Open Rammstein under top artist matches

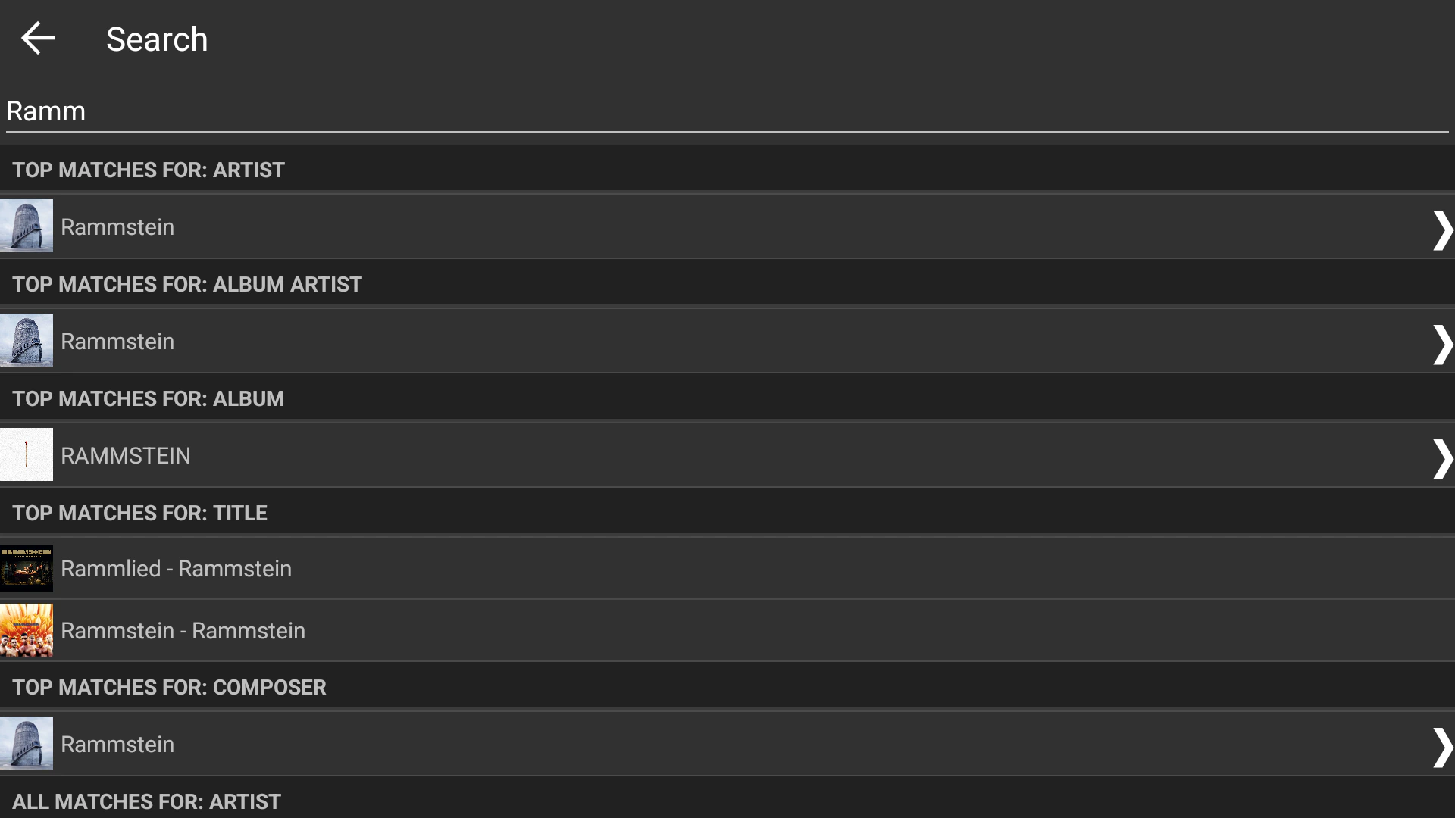coord(117,227)
